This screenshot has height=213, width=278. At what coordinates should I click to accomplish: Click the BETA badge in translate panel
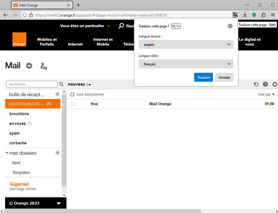point(176,26)
